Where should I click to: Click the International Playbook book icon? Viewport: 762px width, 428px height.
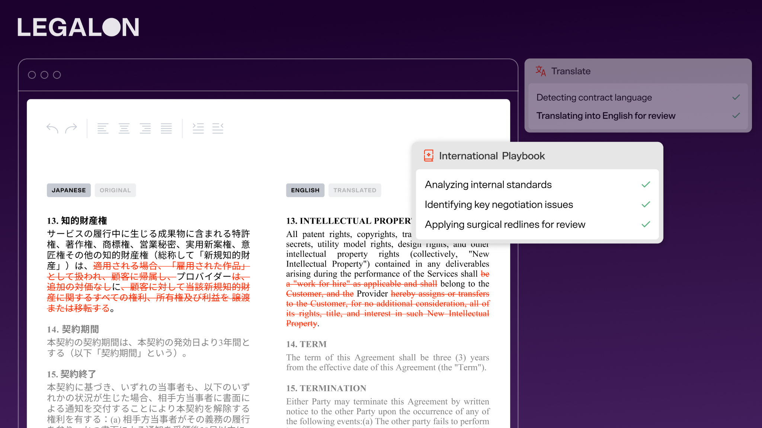(x=429, y=156)
